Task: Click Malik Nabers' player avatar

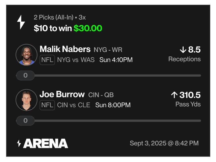Action: pos(26,55)
